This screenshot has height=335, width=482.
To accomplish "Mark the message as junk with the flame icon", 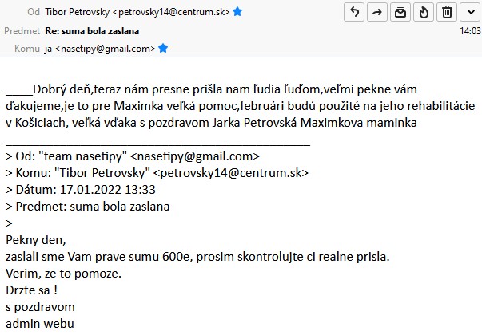I will coord(424,12).
